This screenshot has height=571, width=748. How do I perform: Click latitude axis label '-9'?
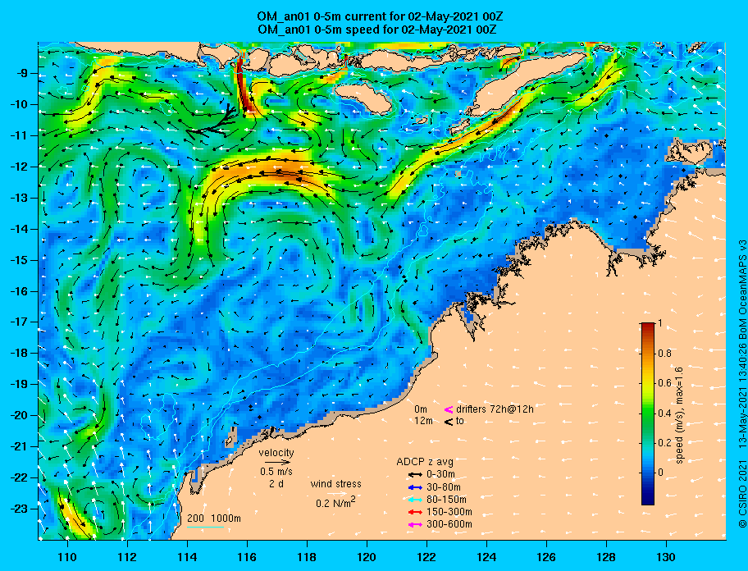pyautogui.click(x=21, y=73)
